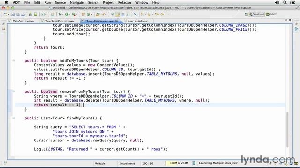Jump to Next Annotation arrow icon

(142, 14)
